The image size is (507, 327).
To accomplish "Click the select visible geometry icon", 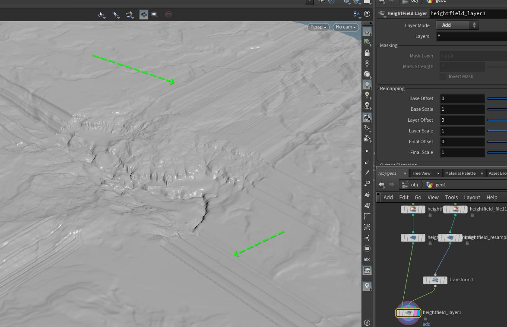I will click(130, 15).
